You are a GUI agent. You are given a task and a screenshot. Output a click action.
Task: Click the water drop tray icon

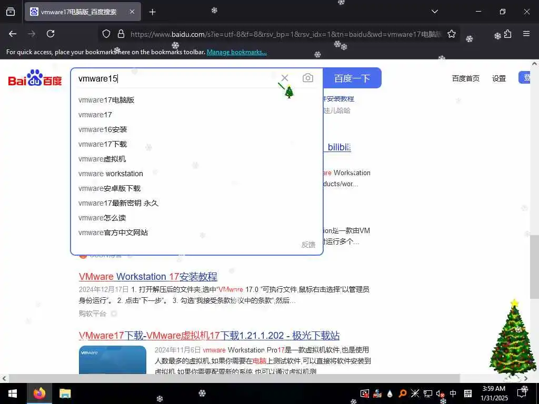[x=390, y=393]
